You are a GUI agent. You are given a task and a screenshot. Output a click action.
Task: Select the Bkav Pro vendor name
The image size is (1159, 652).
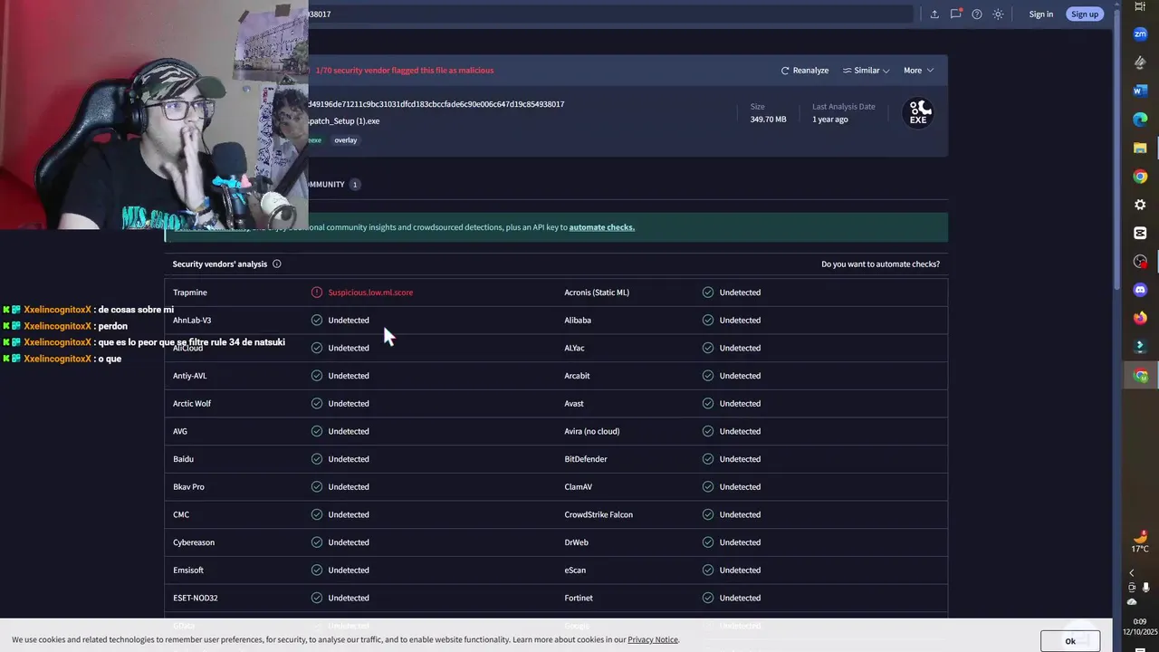click(188, 487)
